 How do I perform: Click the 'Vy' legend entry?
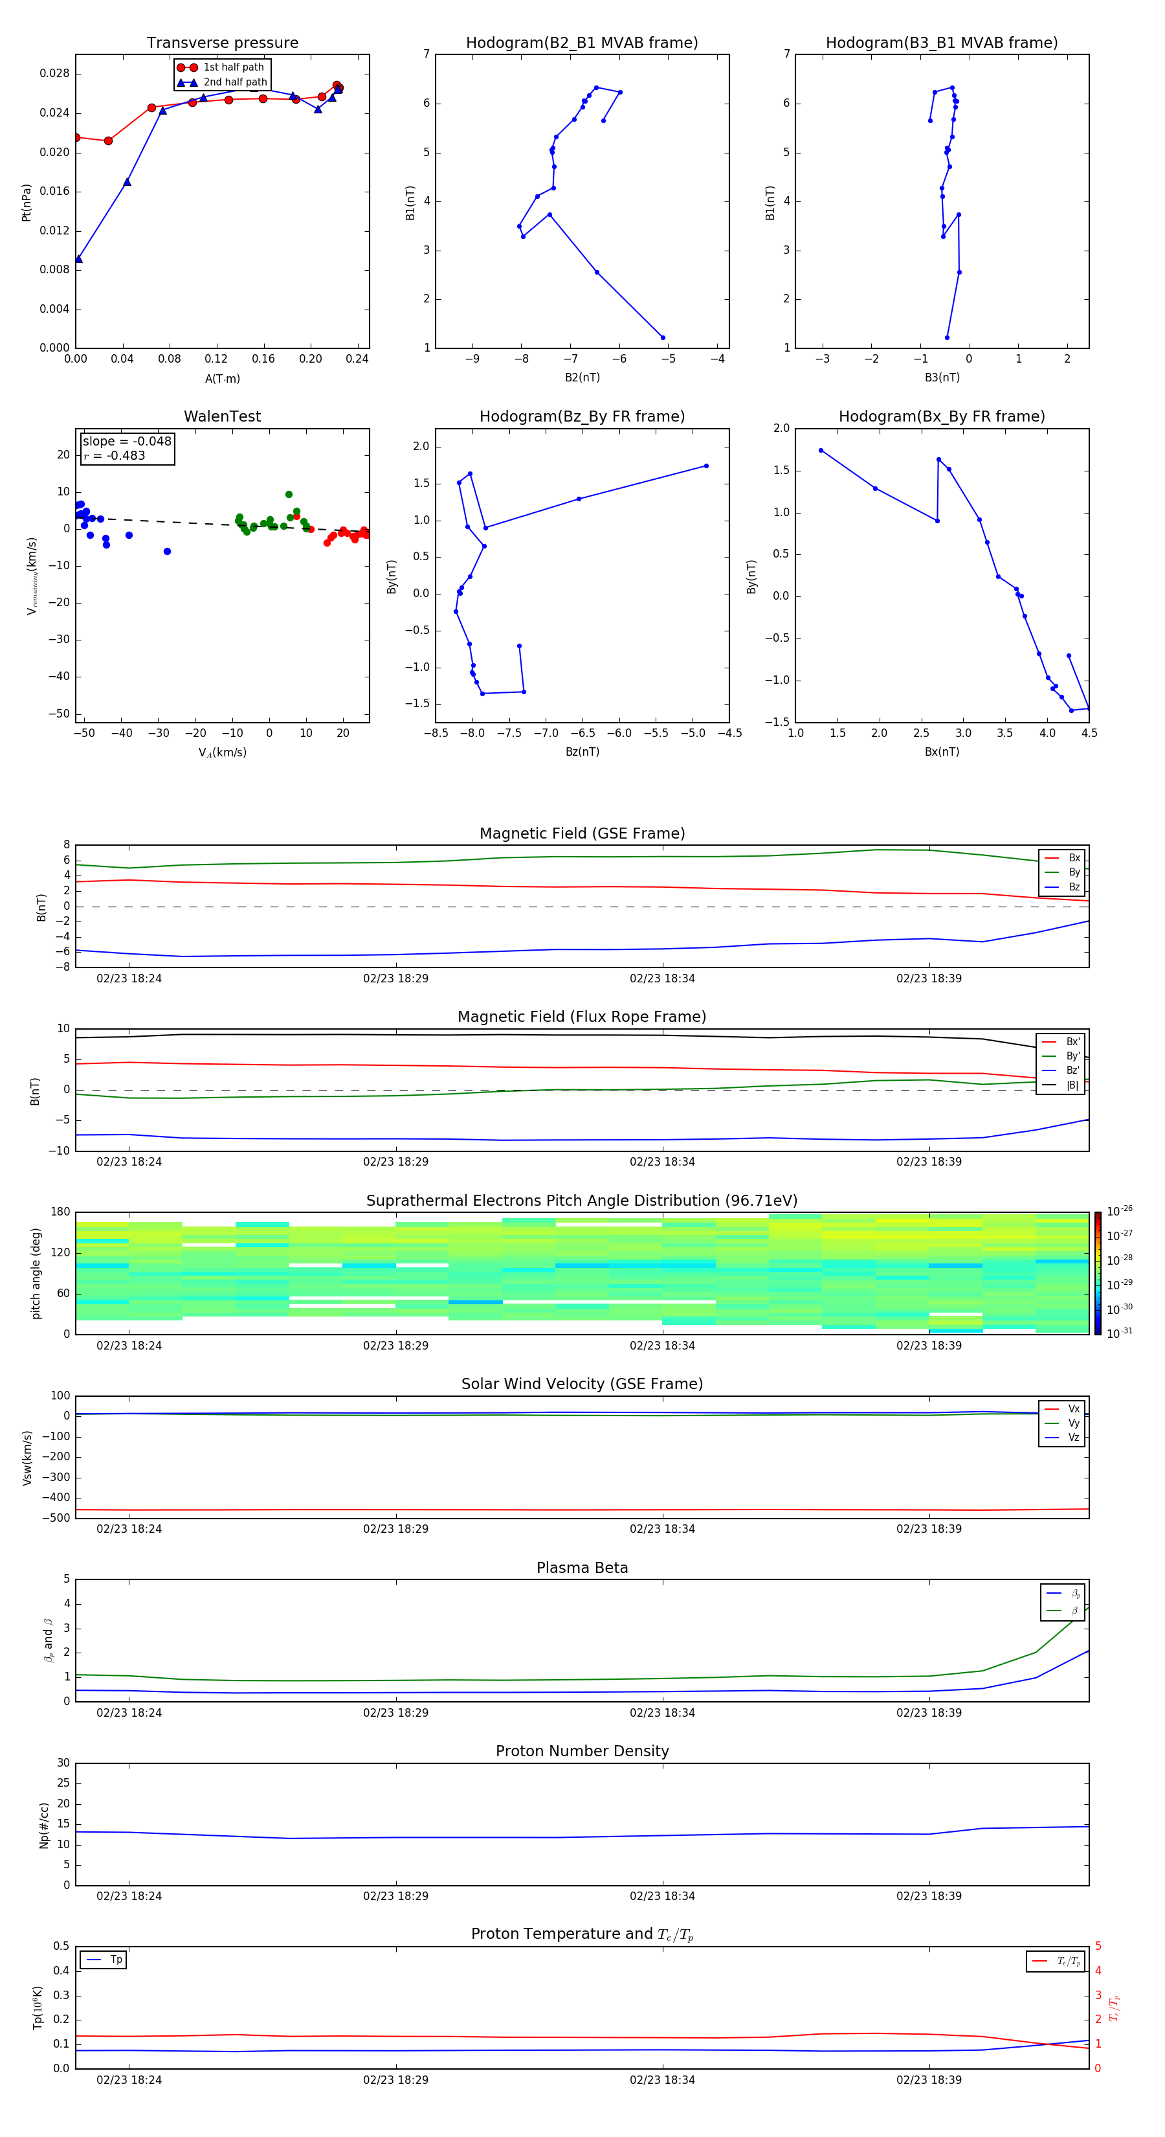point(1062,1423)
